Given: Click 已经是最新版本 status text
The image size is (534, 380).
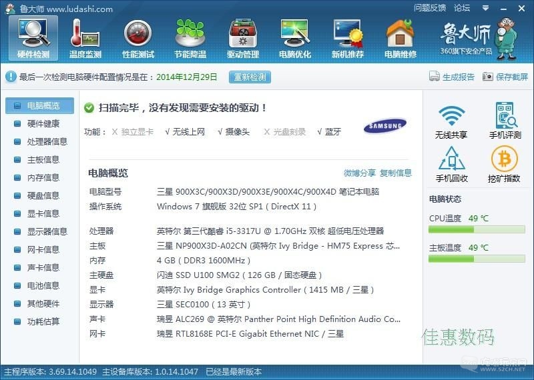Looking at the screenshot, I should coord(234,371).
